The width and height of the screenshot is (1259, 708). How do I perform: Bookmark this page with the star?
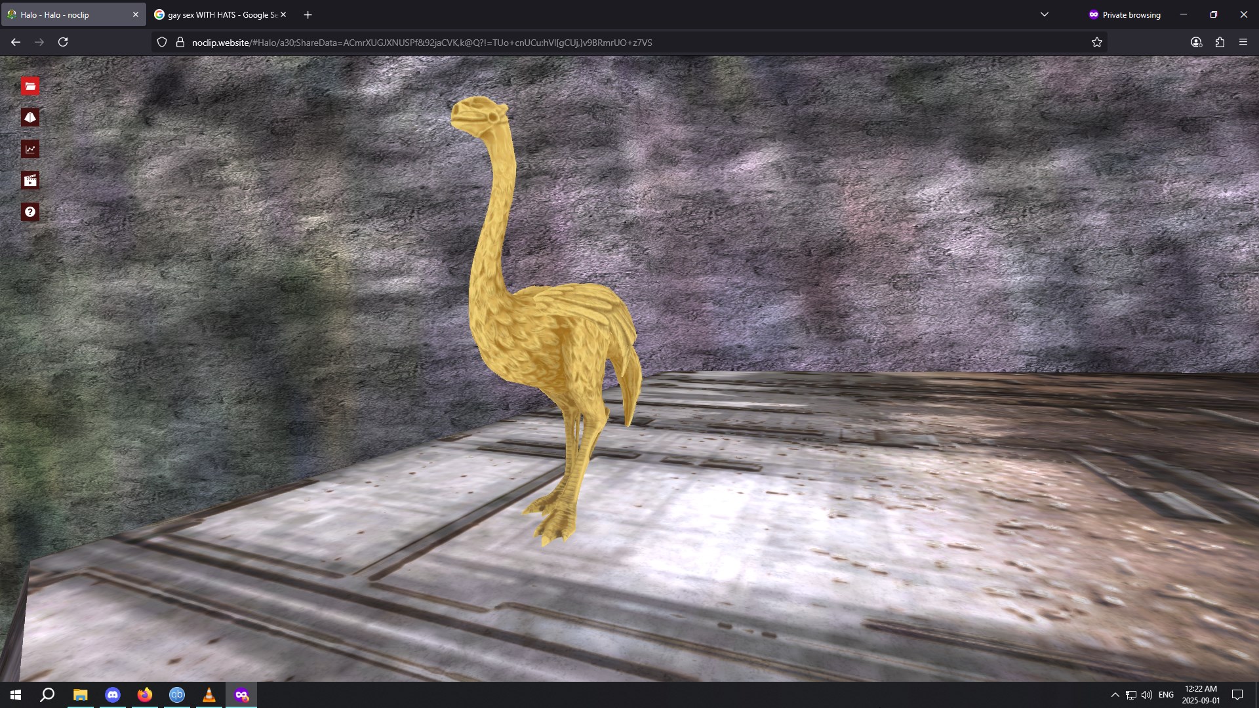point(1097,42)
